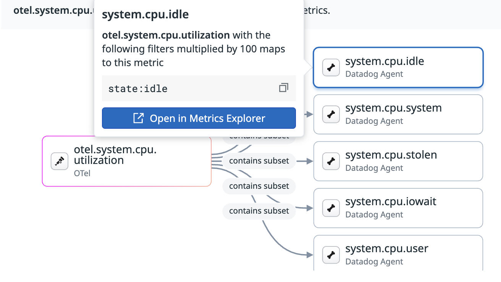
Task: Click the lowest contains subset edge label
Action: (259, 211)
